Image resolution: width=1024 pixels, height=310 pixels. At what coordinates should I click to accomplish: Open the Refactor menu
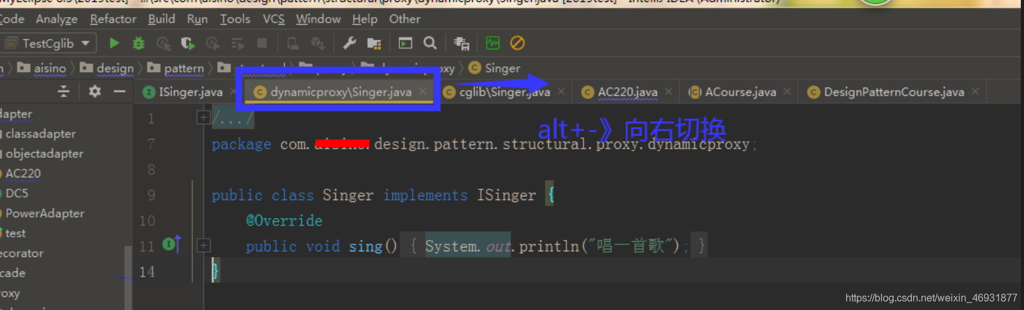pyautogui.click(x=113, y=19)
